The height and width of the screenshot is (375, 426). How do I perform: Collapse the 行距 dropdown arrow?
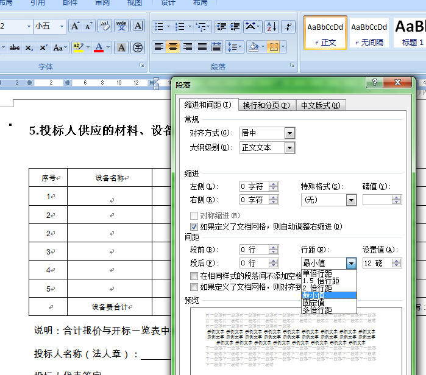(x=351, y=263)
